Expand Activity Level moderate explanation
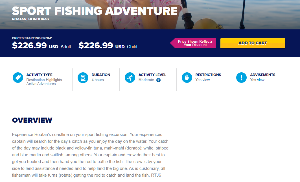The image size is (300, 182). pos(158,80)
